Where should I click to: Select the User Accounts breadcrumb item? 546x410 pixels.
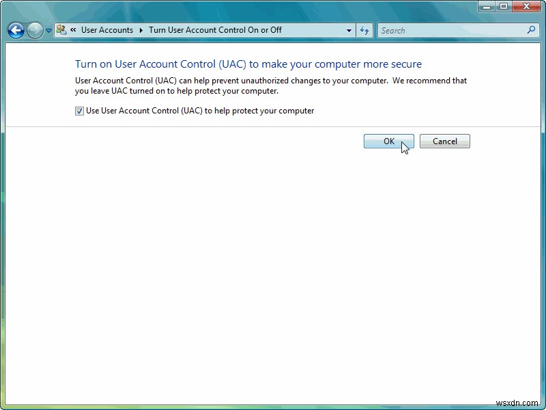coord(106,30)
